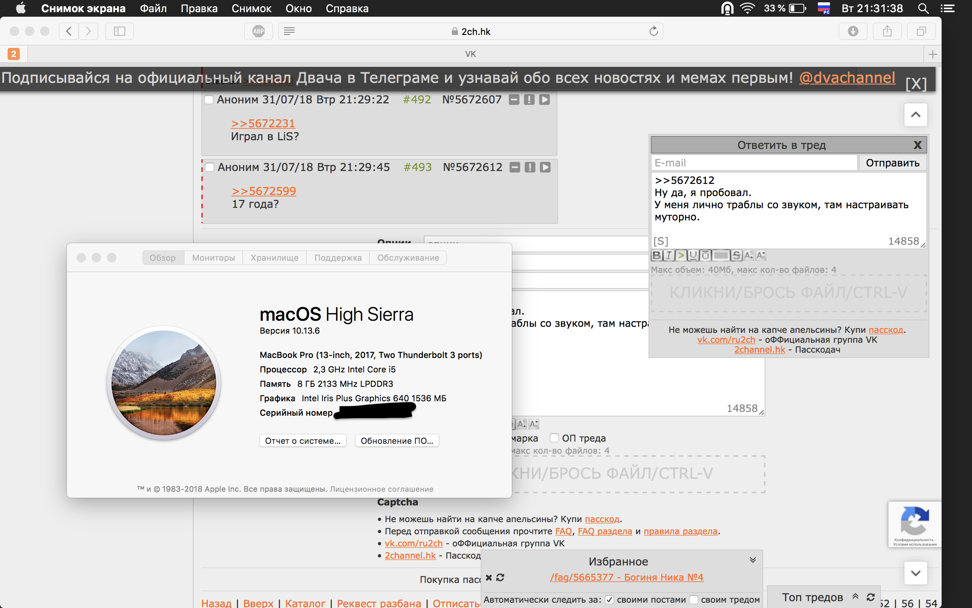972x608 pixels.
Task: Close the Ответить в тред popup
Action: (x=917, y=145)
